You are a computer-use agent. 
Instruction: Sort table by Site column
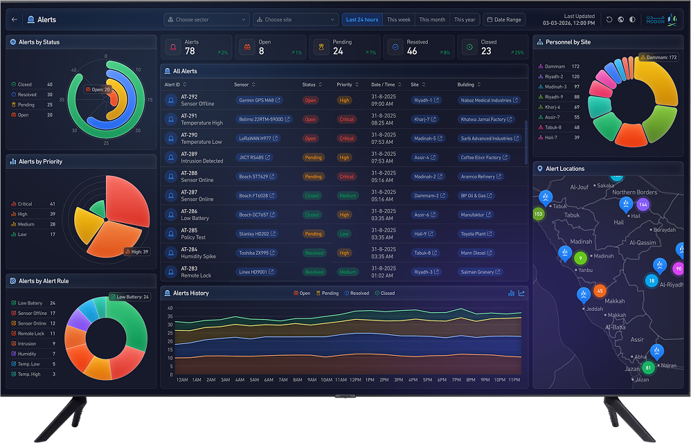click(x=418, y=84)
